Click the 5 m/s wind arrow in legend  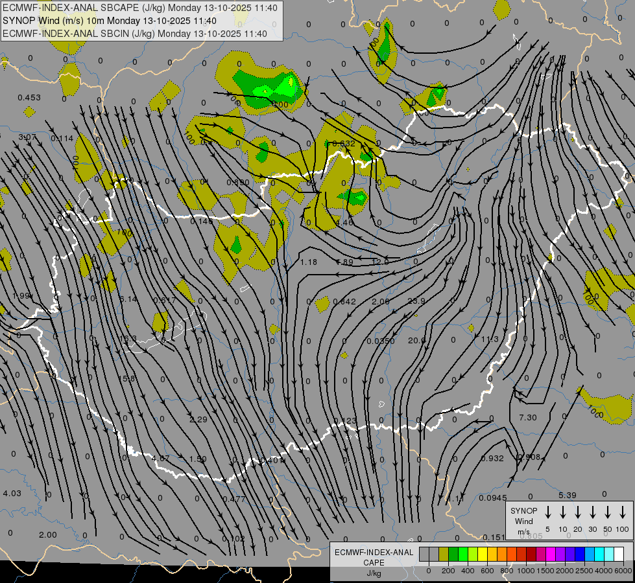(x=548, y=512)
